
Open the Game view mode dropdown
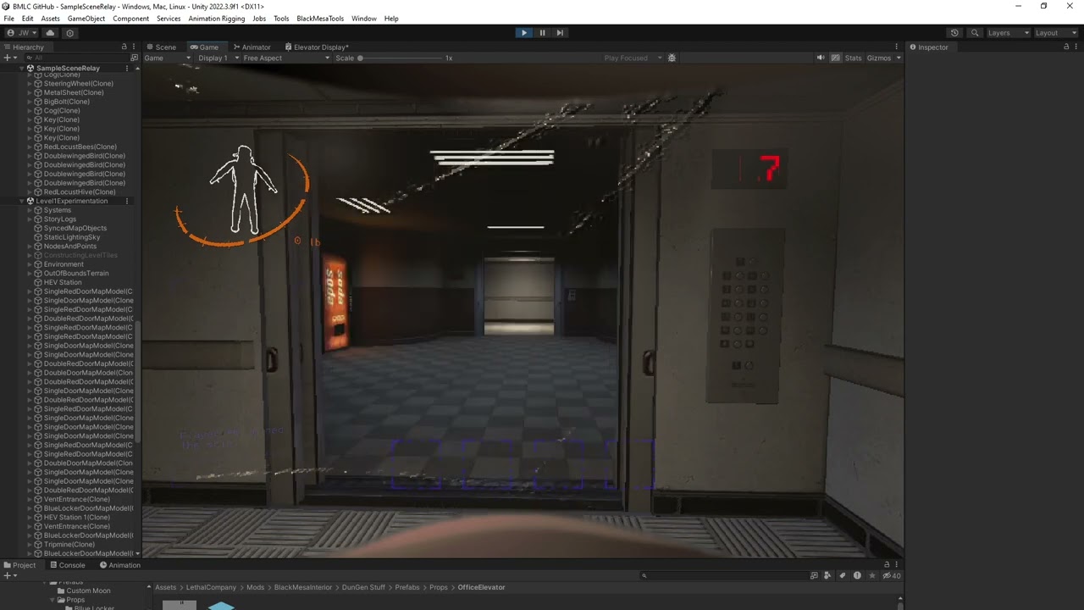click(x=166, y=58)
